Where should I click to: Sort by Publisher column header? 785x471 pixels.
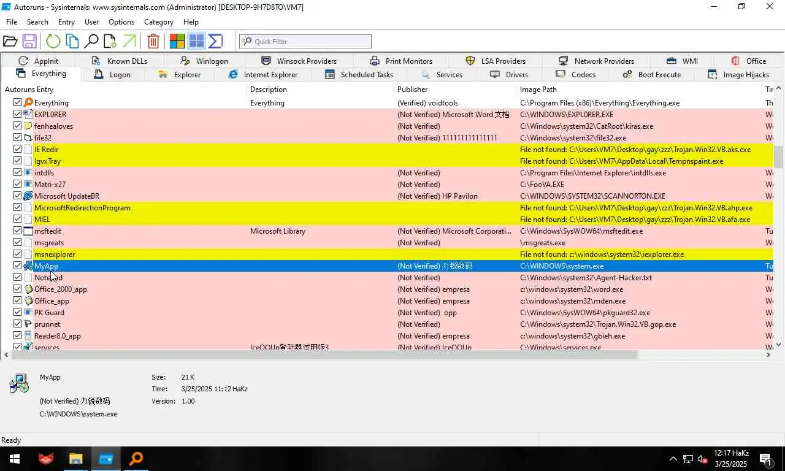455,89
